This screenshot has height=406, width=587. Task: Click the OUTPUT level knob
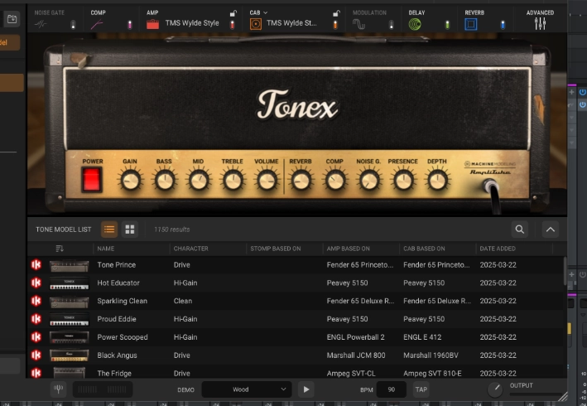click(495, 390)
